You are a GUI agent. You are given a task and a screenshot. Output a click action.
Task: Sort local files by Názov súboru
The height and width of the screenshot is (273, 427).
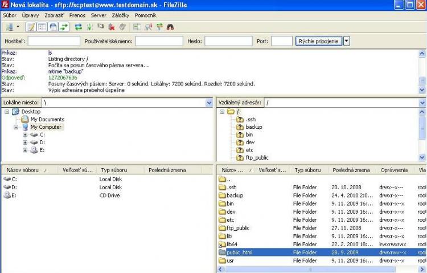coord(30,170)
